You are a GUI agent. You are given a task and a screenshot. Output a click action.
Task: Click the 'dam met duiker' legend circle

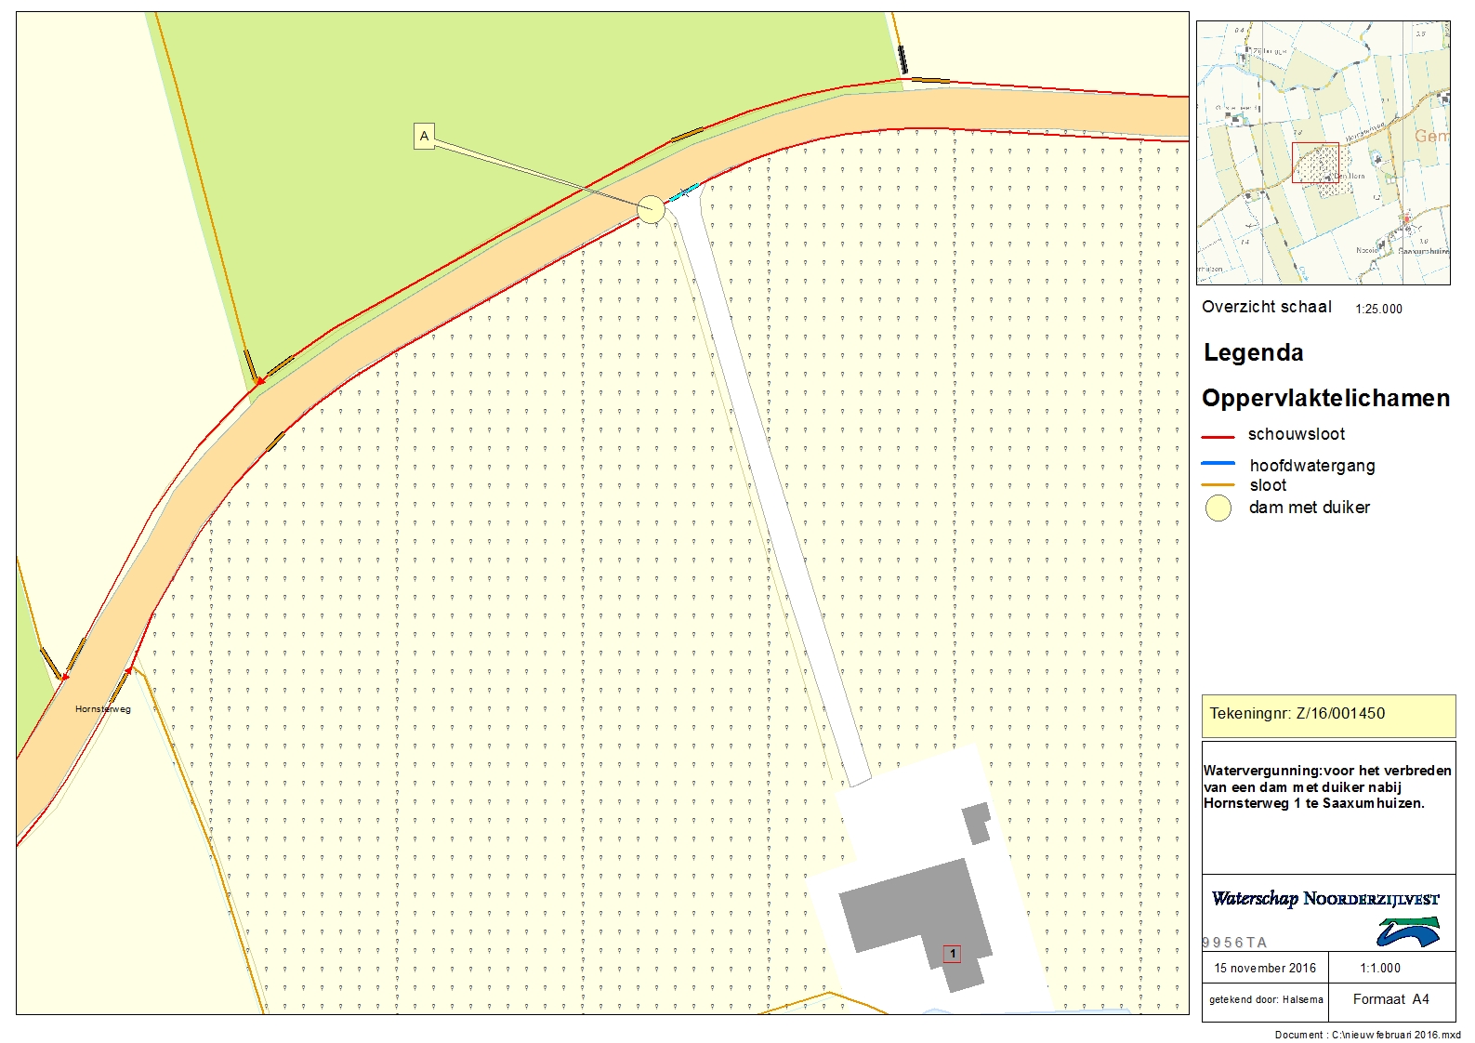pos(1218,508)
